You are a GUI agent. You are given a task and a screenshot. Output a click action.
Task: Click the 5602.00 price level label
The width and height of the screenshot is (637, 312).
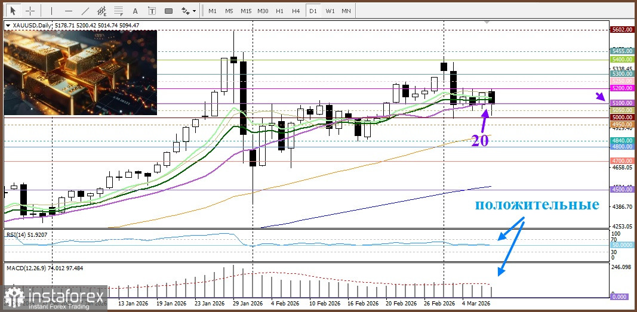[623, 30]
